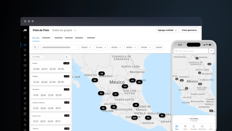Click the search magnifier in filter bar
This screenshot has height=131, width=232.
tap(35, 47)
